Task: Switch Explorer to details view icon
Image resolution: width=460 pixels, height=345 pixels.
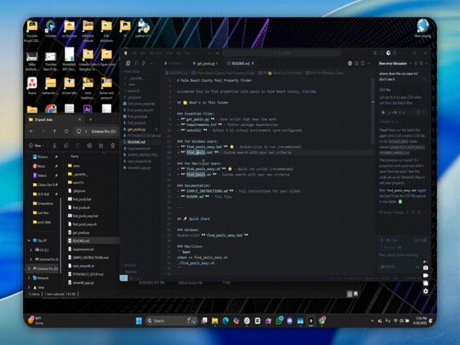Action: [349, 294]
